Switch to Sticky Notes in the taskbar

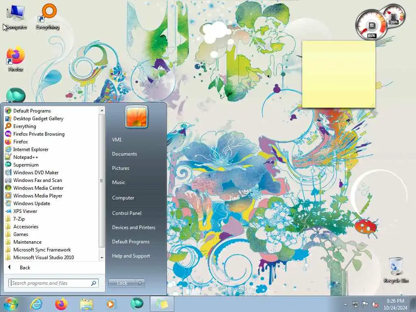click(x=162, y=304)
